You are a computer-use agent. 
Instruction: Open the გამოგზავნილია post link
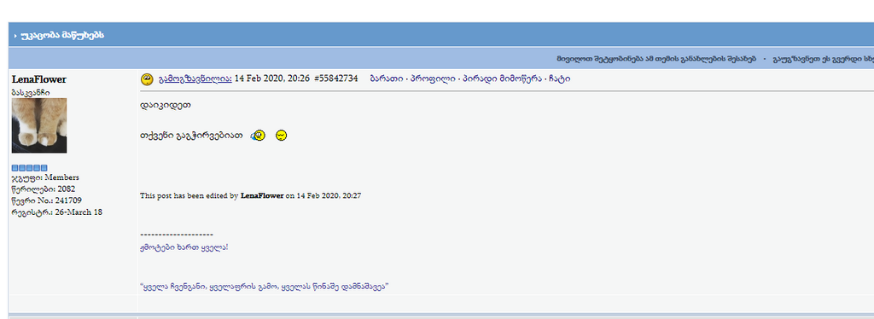pyautogui.click(x=195, y=79)
